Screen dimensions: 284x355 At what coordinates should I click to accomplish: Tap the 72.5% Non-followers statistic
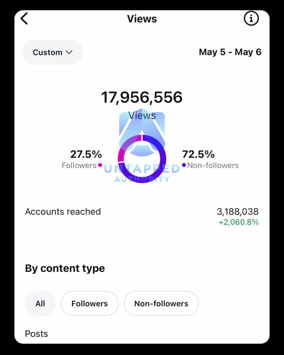click(199, 154)
